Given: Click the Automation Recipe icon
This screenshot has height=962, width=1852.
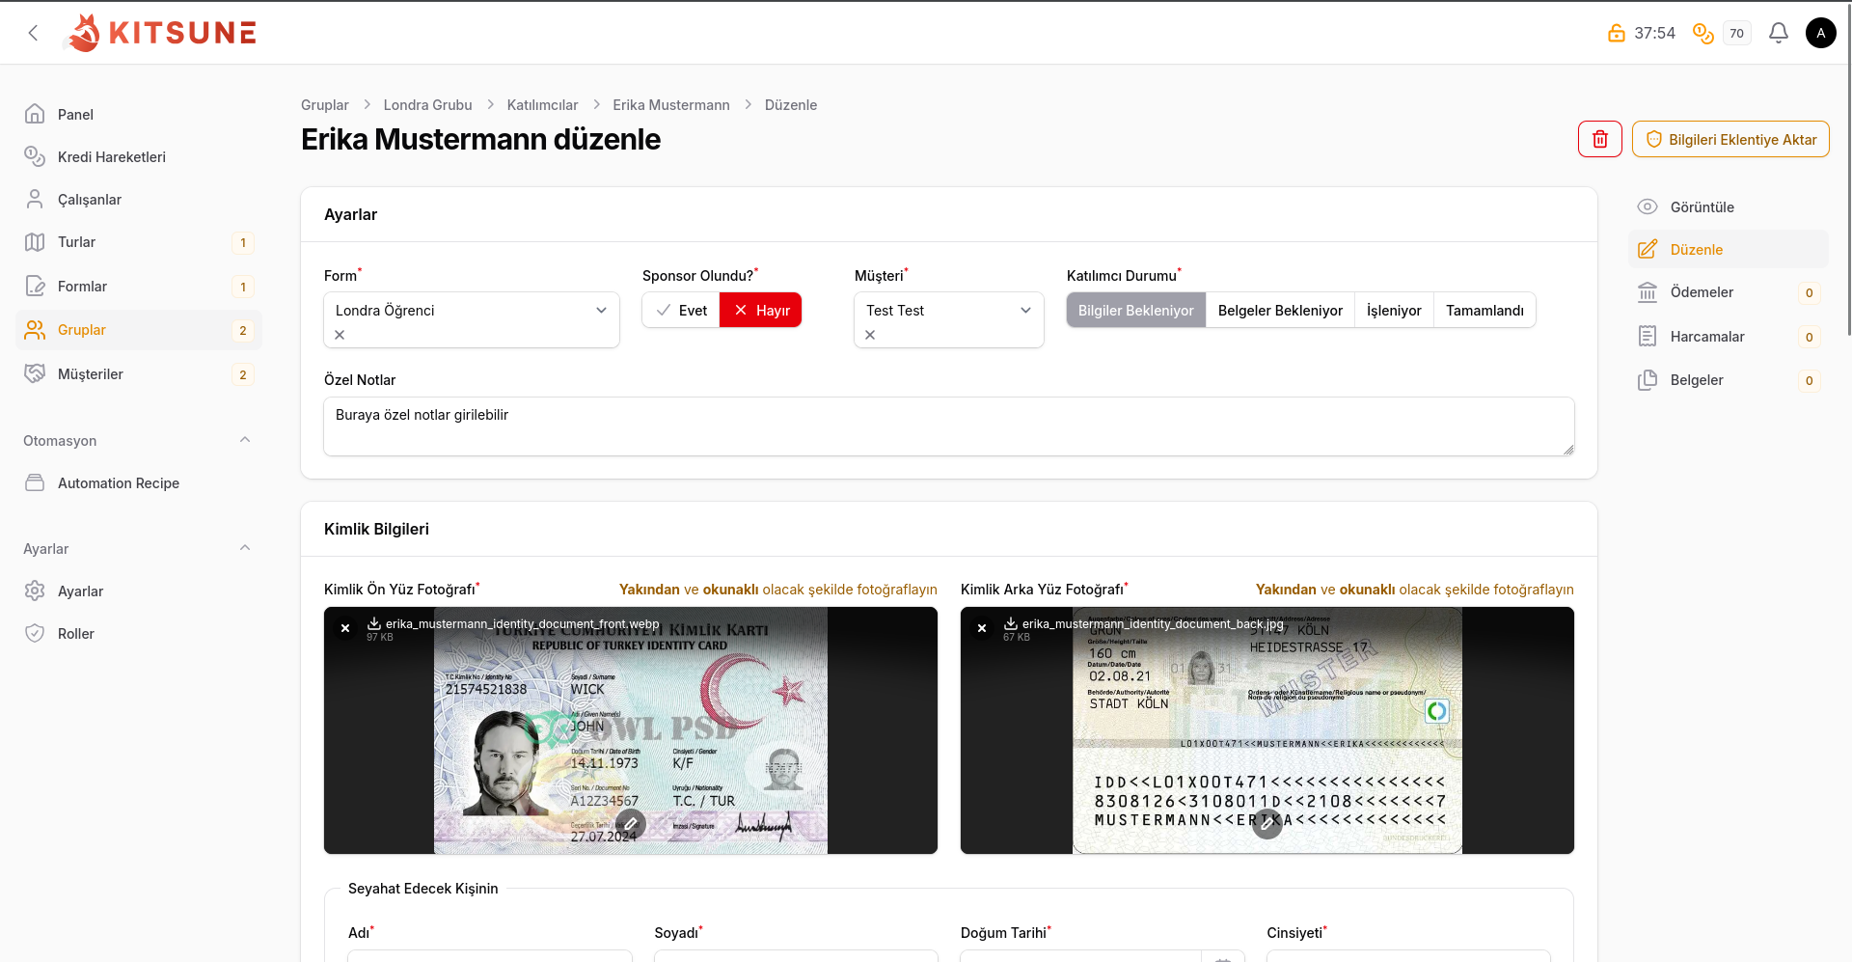Looking at the screenshot, I should point(35,482).
